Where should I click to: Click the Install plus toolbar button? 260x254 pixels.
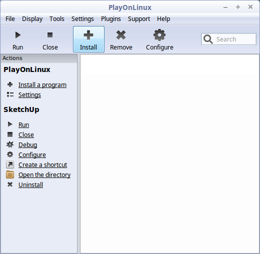88,39
